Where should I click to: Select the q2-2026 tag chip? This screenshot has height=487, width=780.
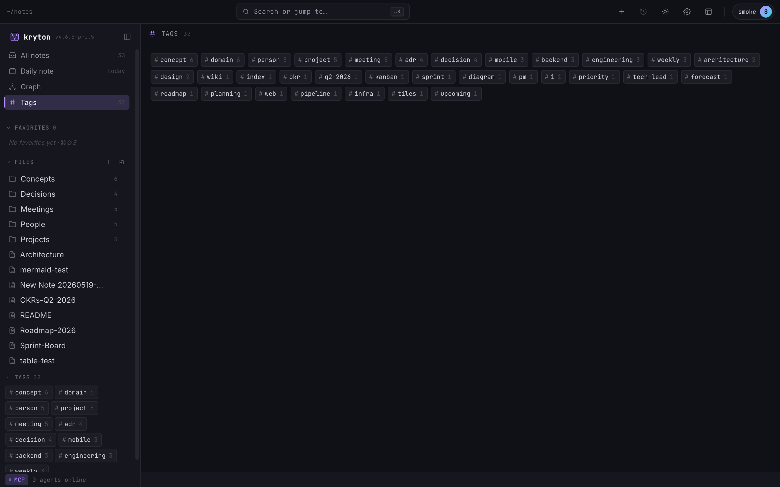[339, 77]
